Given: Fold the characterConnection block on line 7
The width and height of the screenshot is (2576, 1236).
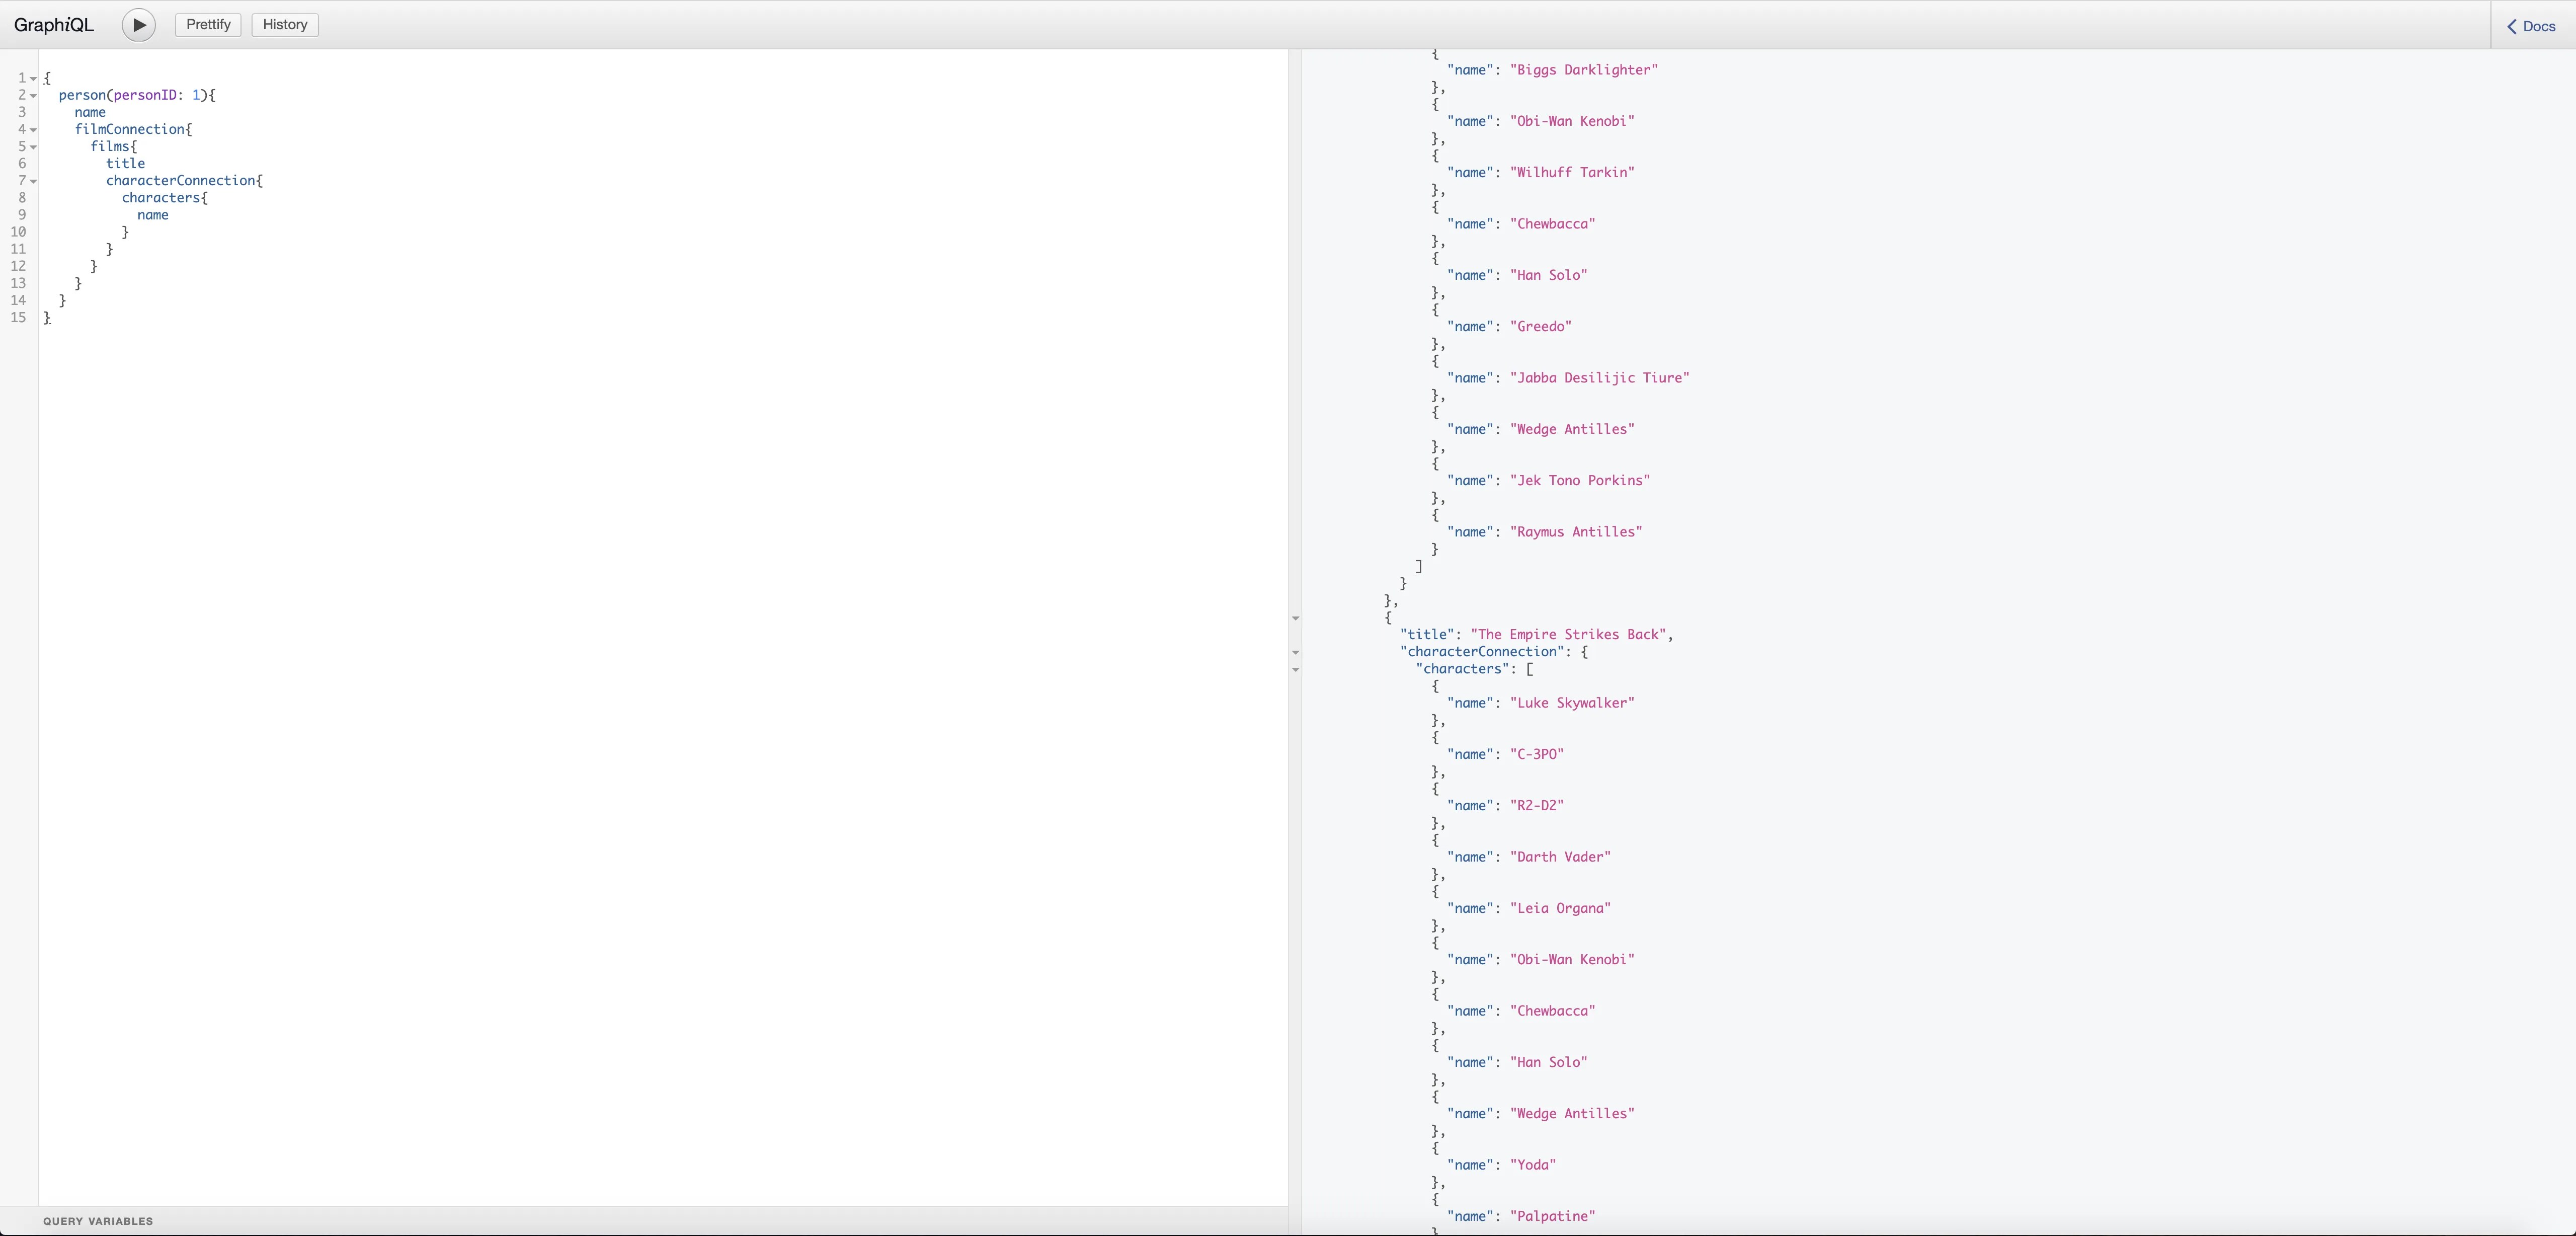Looking at the screenshot, I should coord(33,181).
